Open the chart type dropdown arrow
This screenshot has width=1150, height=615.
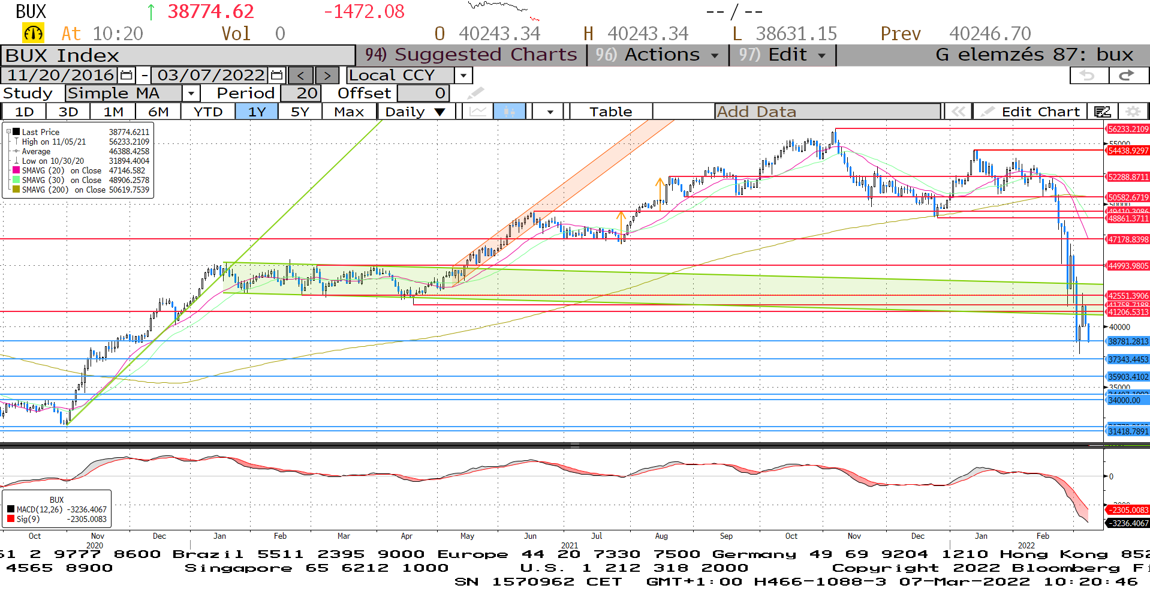pyautogui.click(x=549, y=112)
